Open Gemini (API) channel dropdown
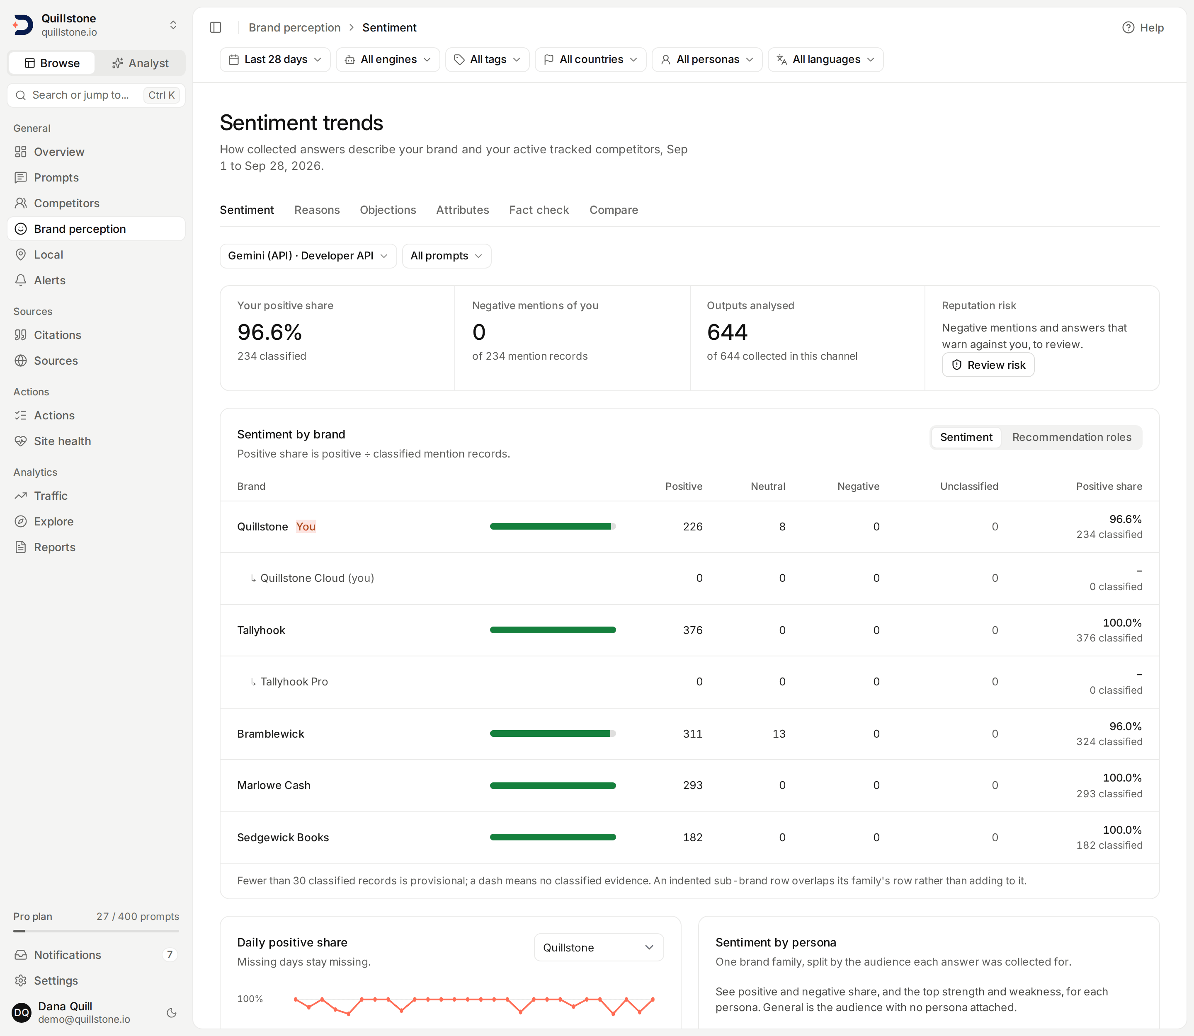1194x1036 pixels. [308, 256]
